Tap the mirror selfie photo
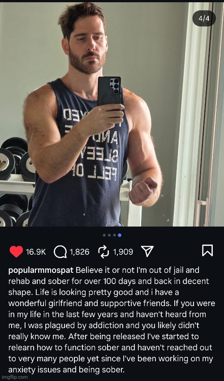Screen dimensions: 224x381 point(112,114)
